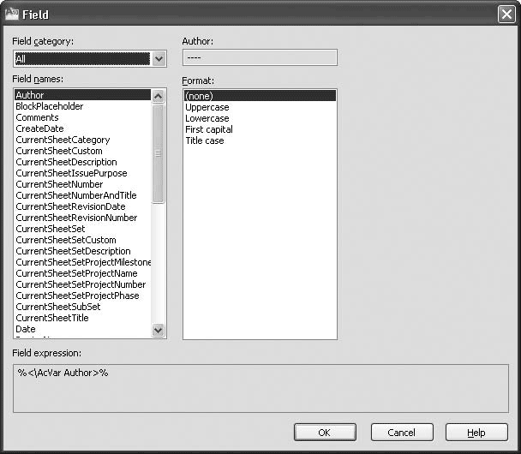Choose the CurrentSheetNumber field

(59, 184)
